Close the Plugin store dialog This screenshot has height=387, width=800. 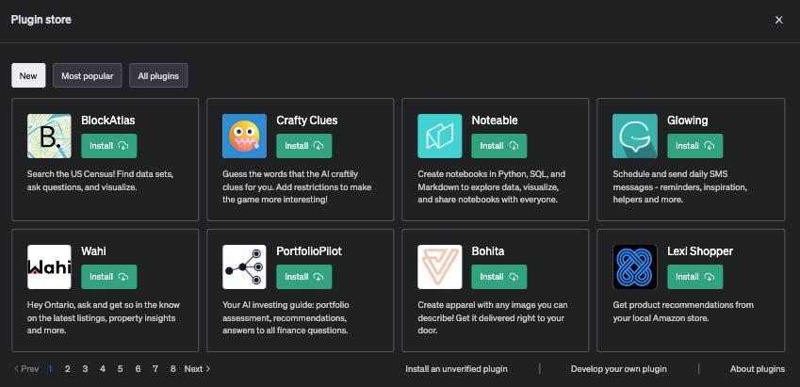[778, 20]
